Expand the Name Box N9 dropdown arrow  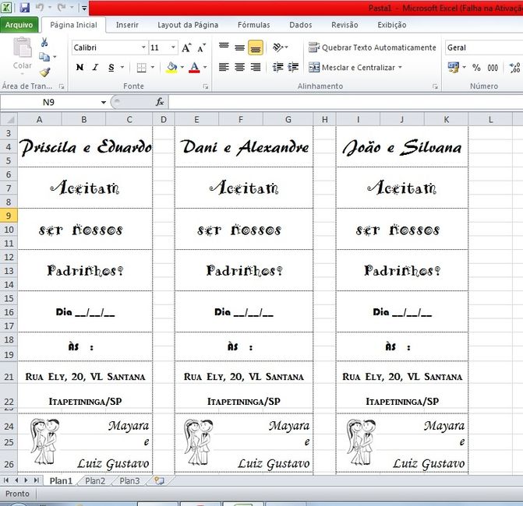[x=104, y=102]
